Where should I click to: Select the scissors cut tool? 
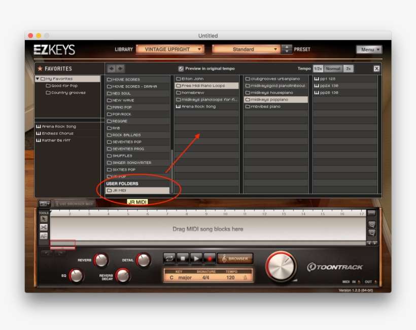tap(44, 227)
